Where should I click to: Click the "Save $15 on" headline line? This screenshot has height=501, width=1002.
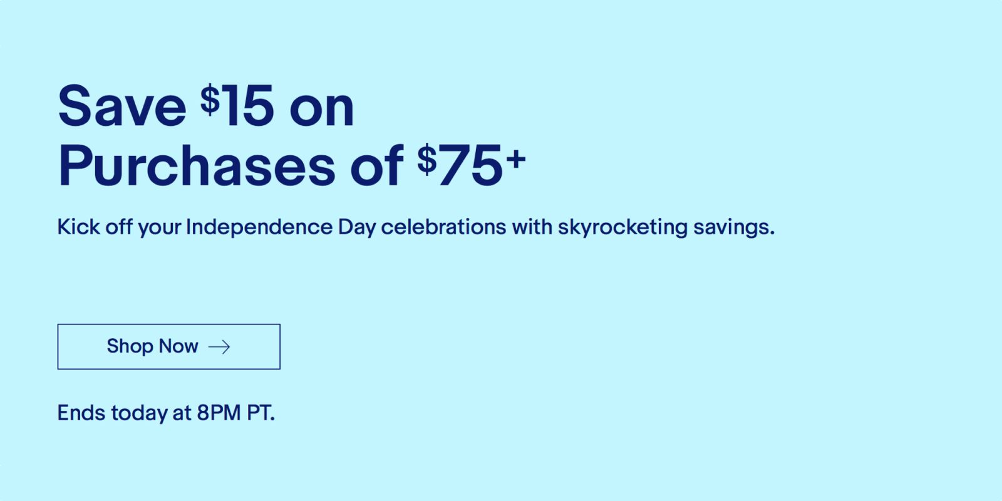coord(206,107)
